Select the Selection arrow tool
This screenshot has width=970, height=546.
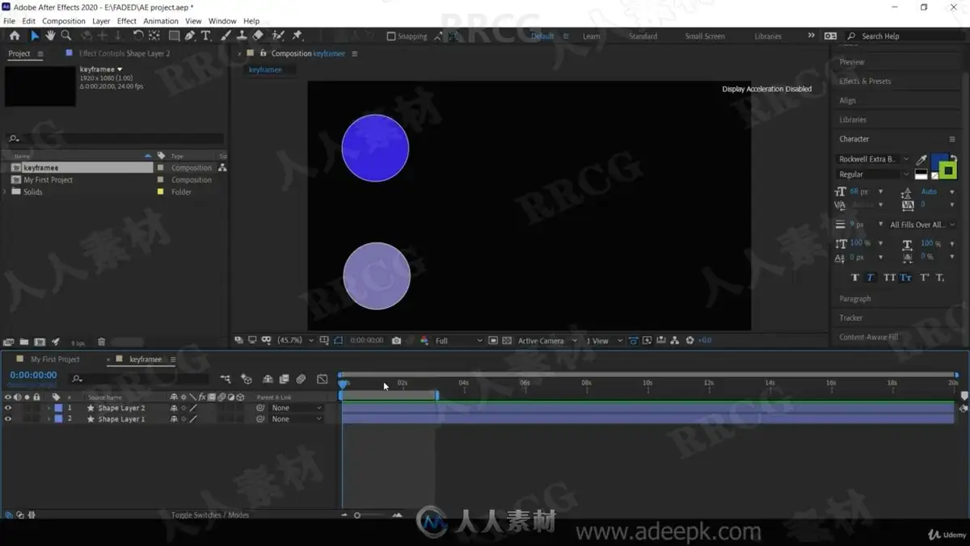tap(34, 36)
